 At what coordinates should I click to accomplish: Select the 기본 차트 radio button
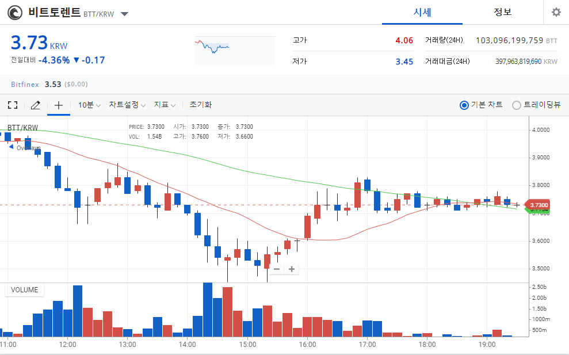click(464, 105)
